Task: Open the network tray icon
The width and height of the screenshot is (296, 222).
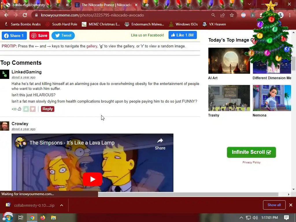Action: pyautogui.click(x=248, y=218)
